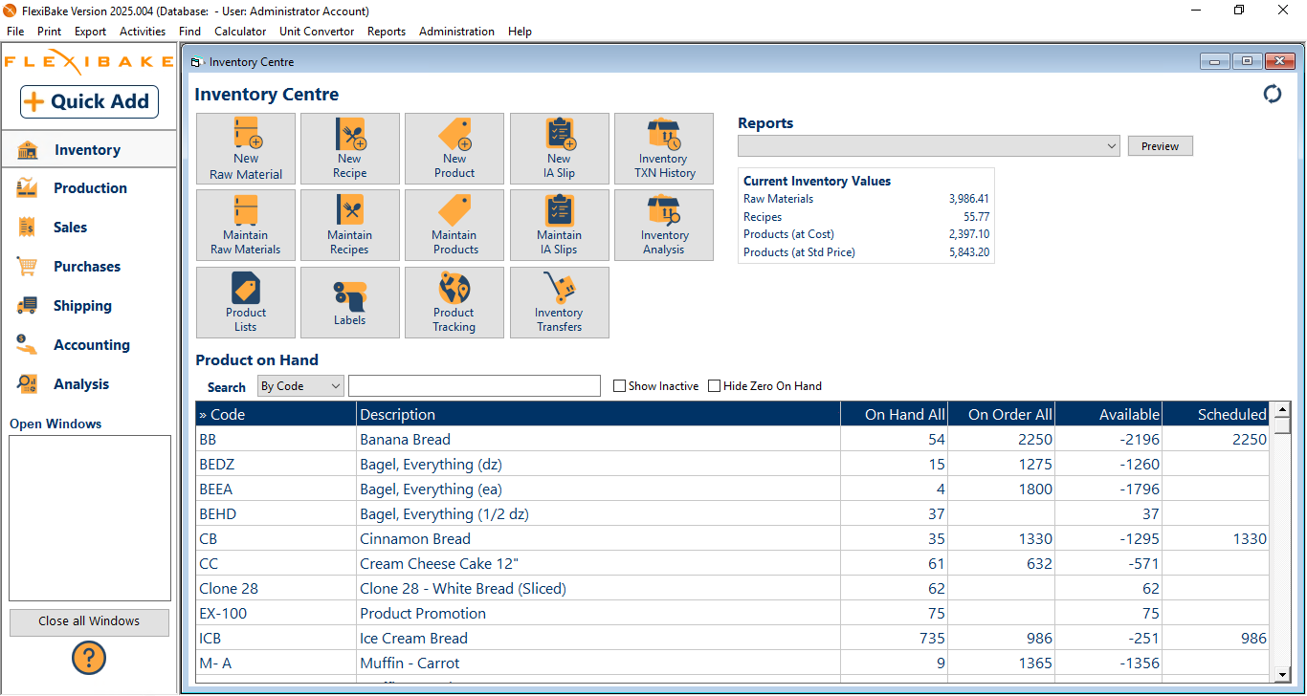
Task: Open the Purchases module
Action: coord(88,267)
